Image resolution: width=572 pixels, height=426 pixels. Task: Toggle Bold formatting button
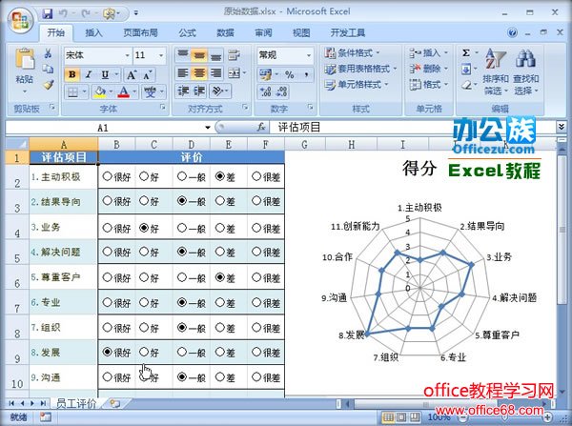point(72,74)
